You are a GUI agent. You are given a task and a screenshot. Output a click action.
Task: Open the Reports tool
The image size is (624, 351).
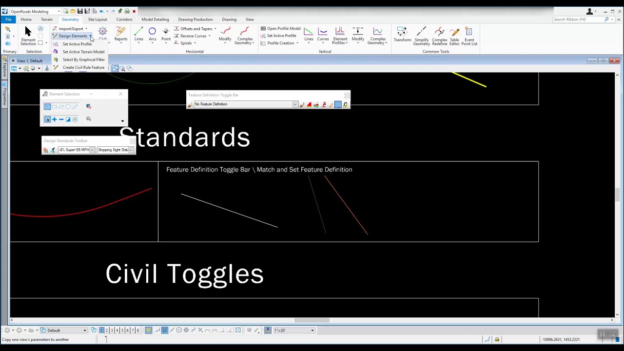120,35
